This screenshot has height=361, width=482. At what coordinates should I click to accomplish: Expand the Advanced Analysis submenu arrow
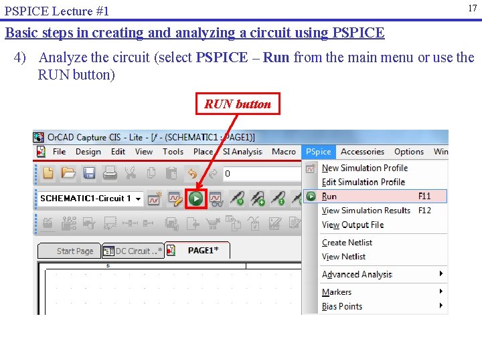point(441,273)
